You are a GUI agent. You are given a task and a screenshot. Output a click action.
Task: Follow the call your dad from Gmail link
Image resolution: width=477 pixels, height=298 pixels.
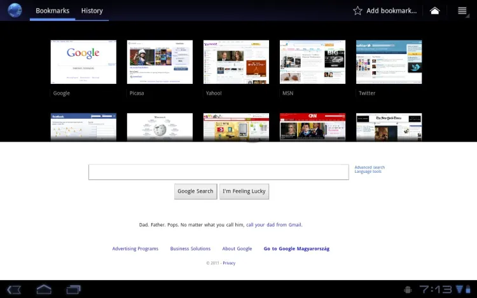click(x=273, y=225)
